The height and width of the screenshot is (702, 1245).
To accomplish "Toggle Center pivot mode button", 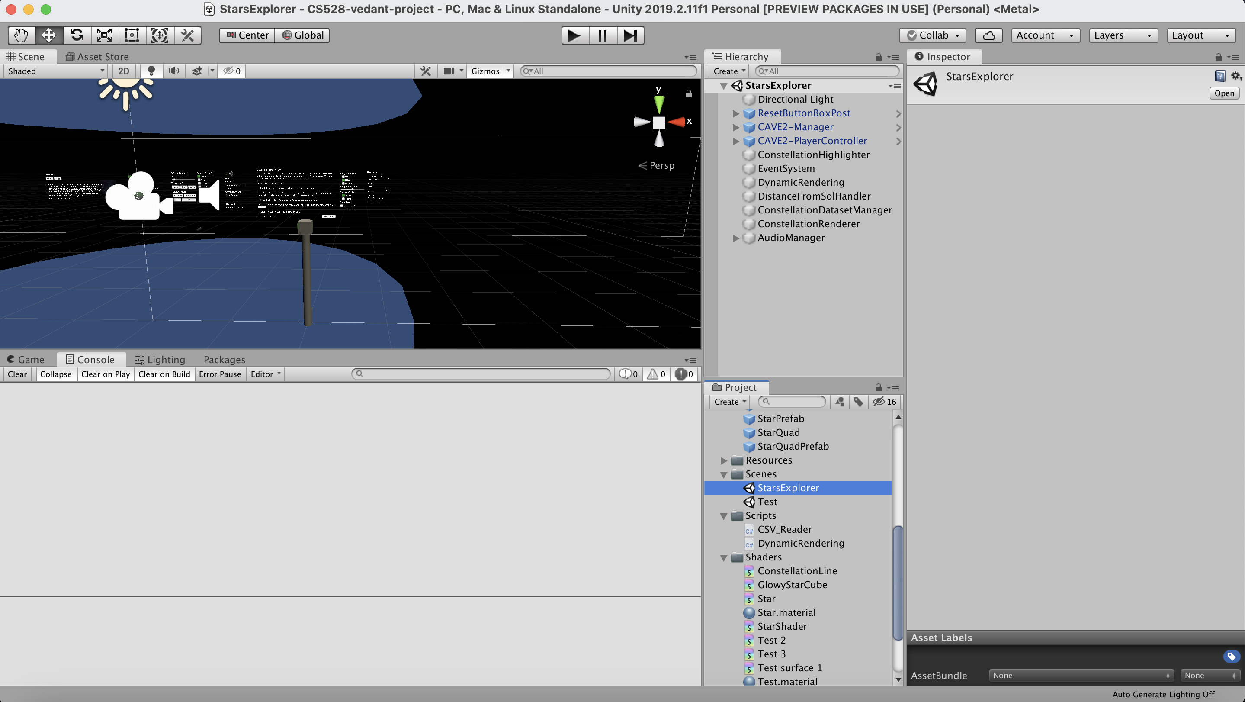I will click(x=247, y=35).
